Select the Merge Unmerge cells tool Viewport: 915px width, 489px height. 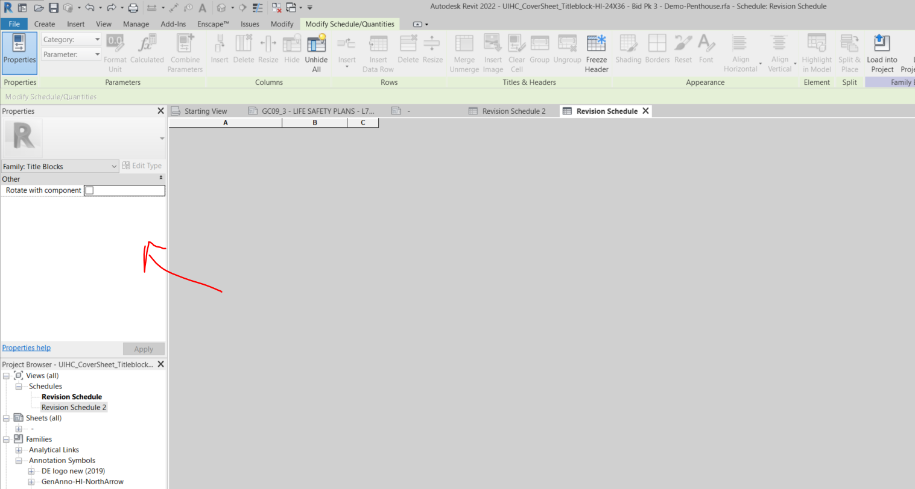tap(464, 52)
